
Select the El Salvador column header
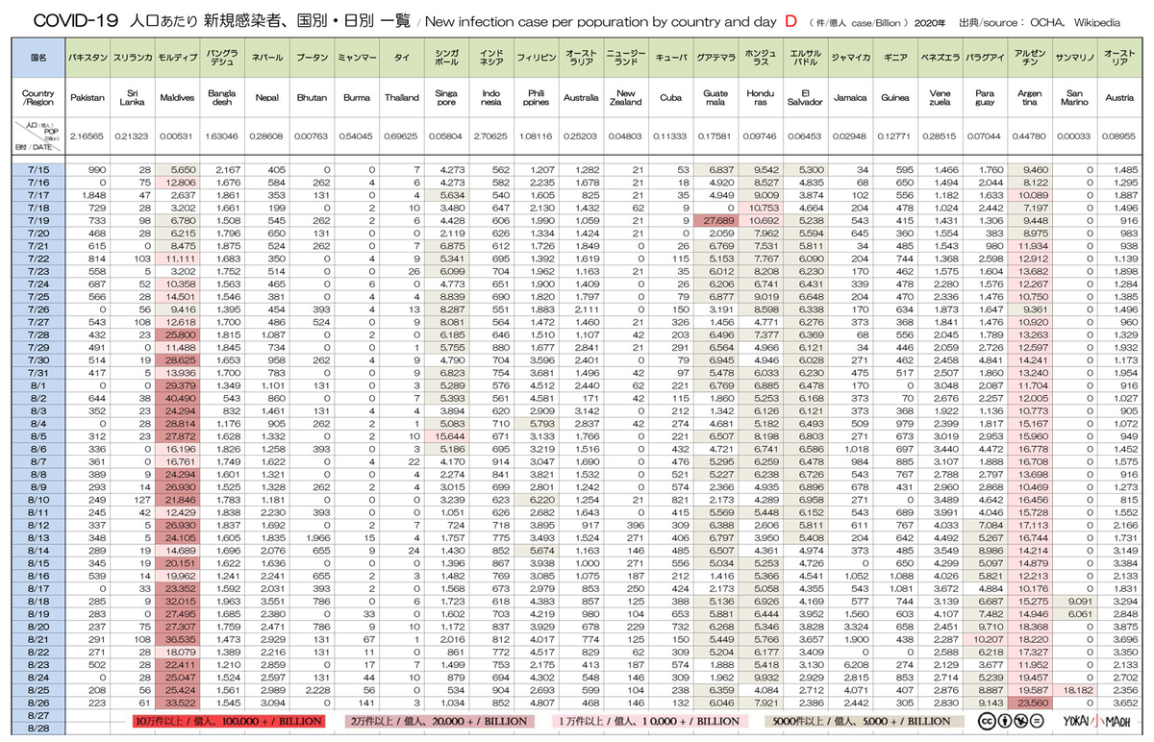tap(804, 98)
